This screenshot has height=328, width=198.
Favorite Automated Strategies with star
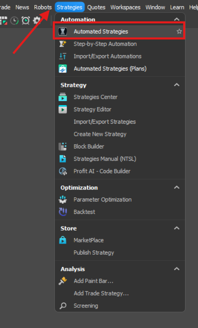[x=179, y=31]
